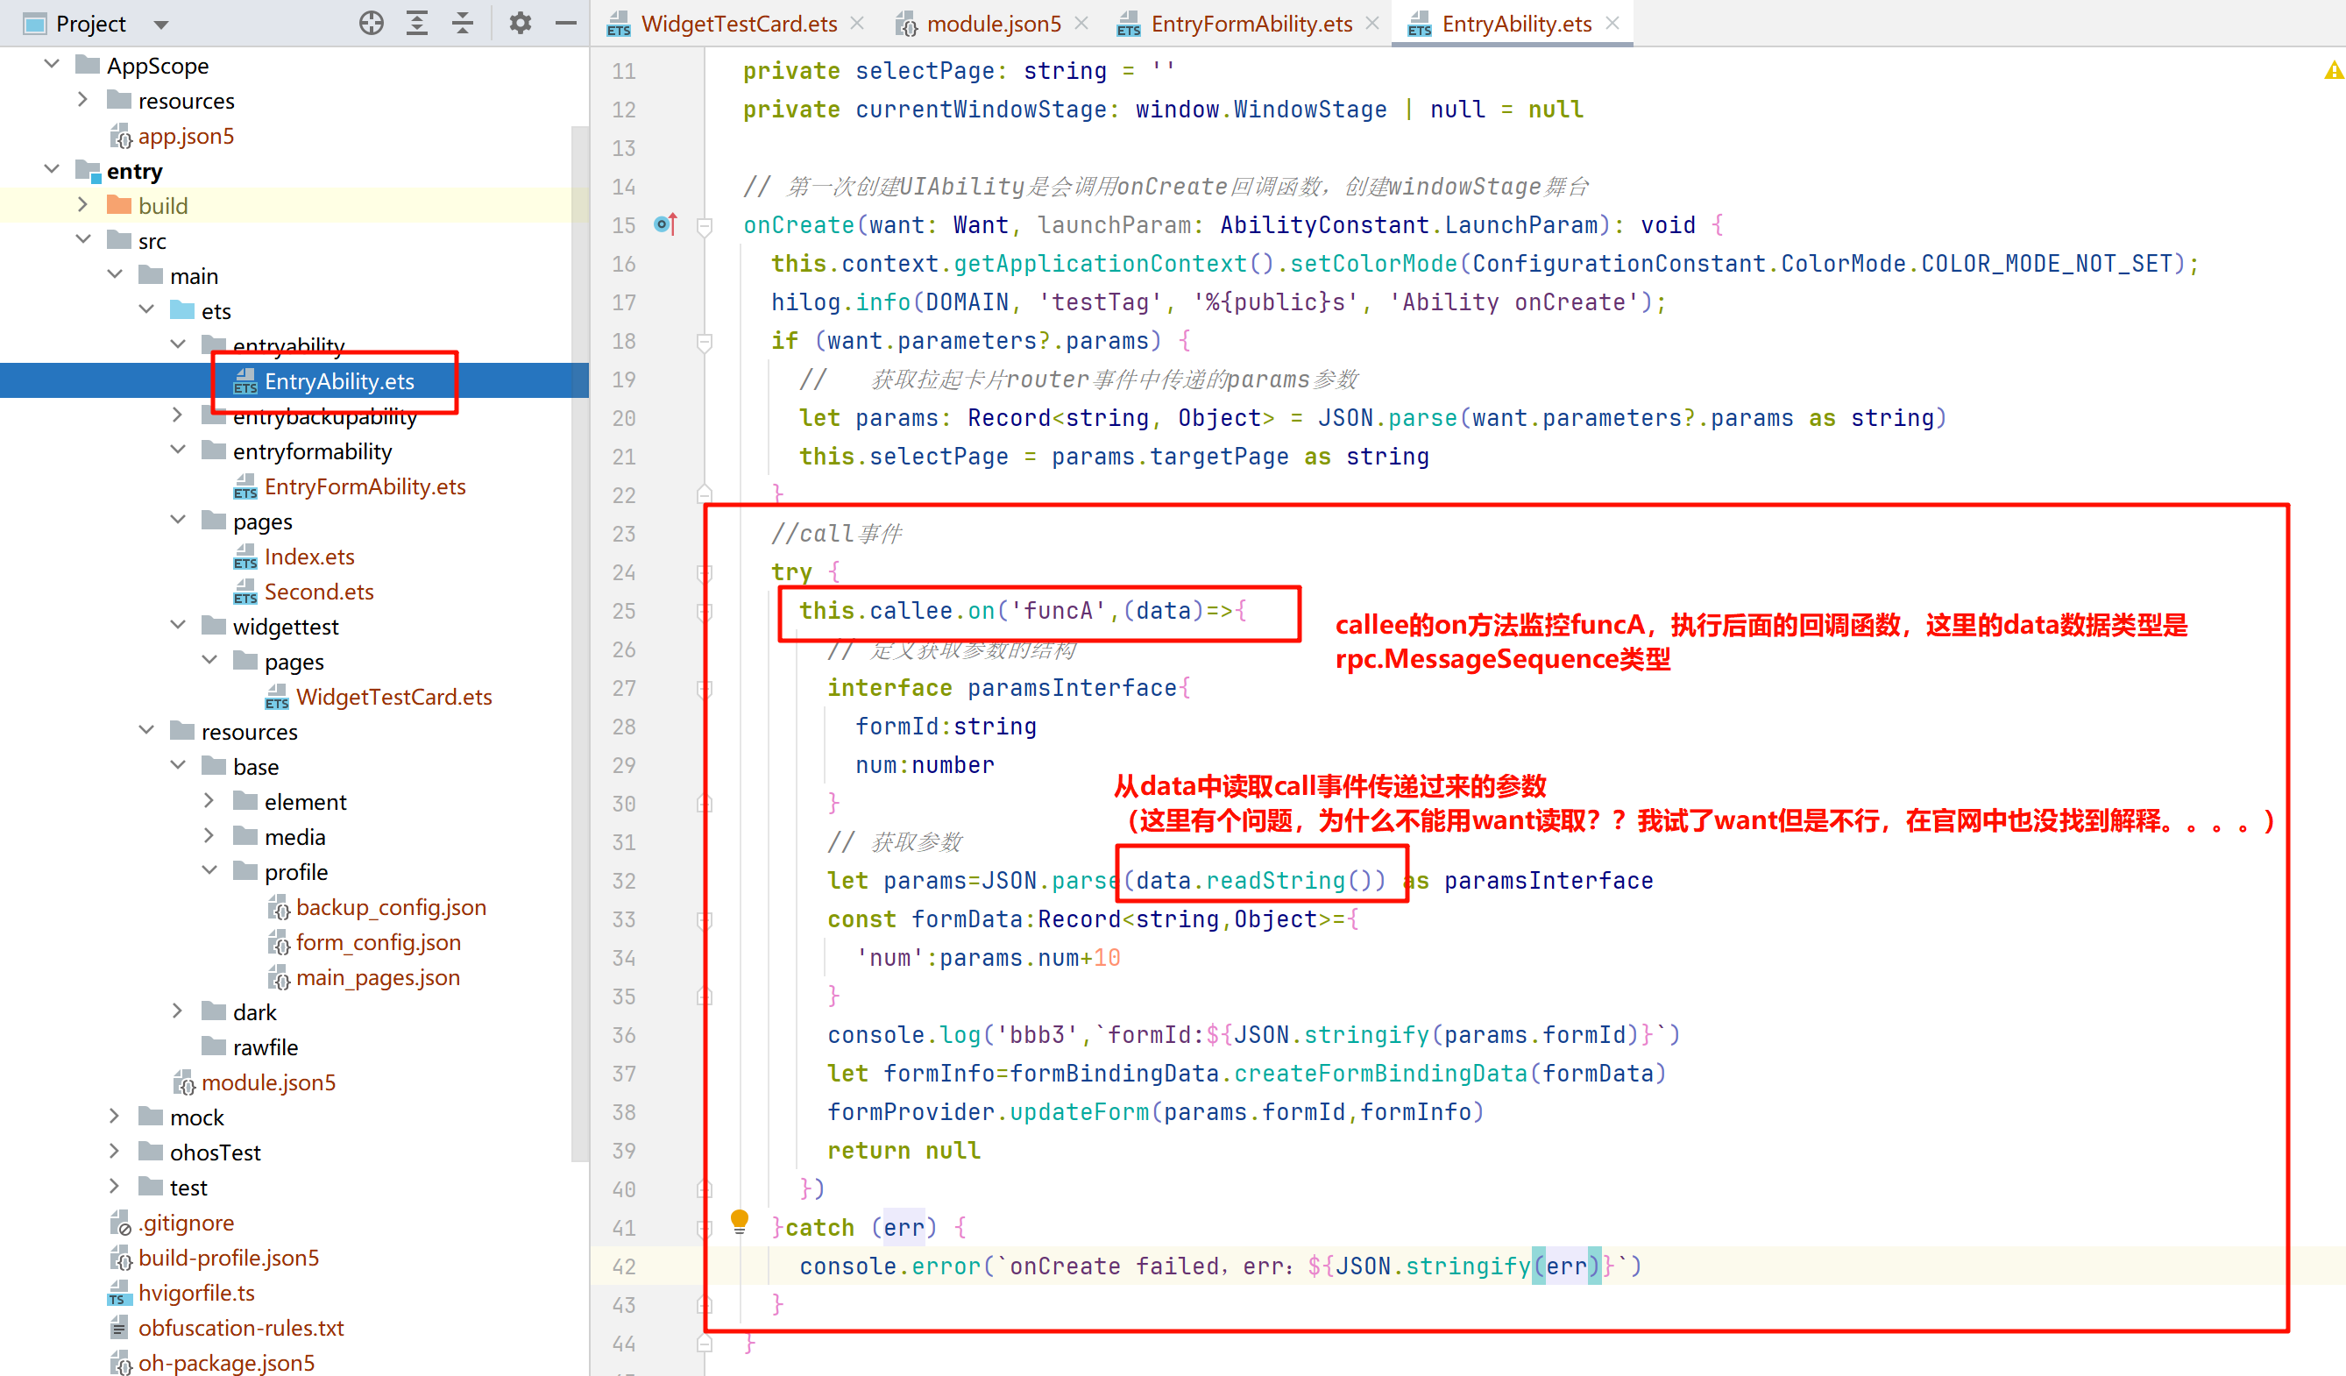Viewport: 2346px width, 1376px height.
Task: Open the Project view dropdown arrow
Action: [x=161, y=25]
